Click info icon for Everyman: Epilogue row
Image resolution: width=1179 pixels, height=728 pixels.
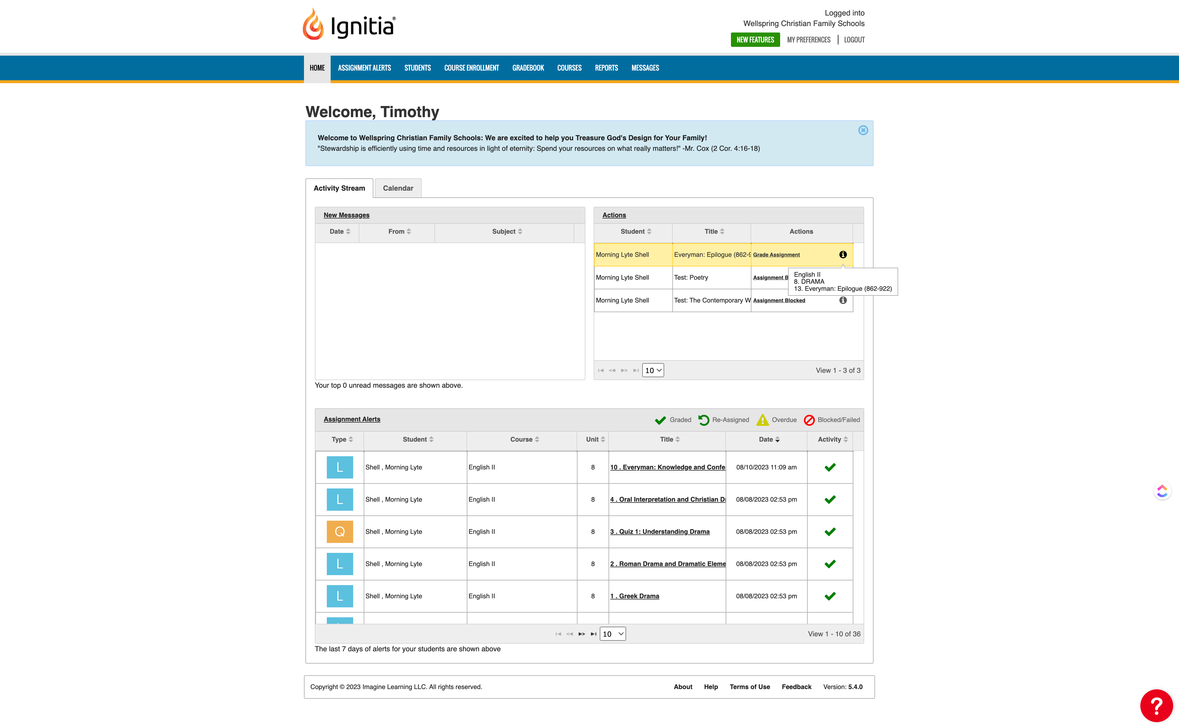click(843, 255)
